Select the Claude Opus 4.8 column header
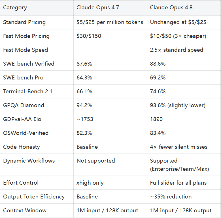221x218 pixels. click(x=171, y=7)
